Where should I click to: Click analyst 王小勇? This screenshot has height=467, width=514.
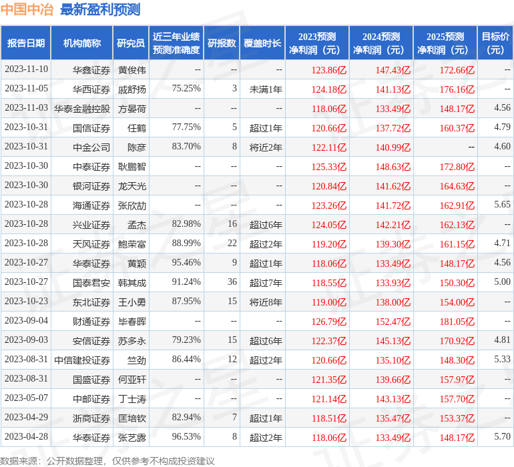tap(132, 302)
